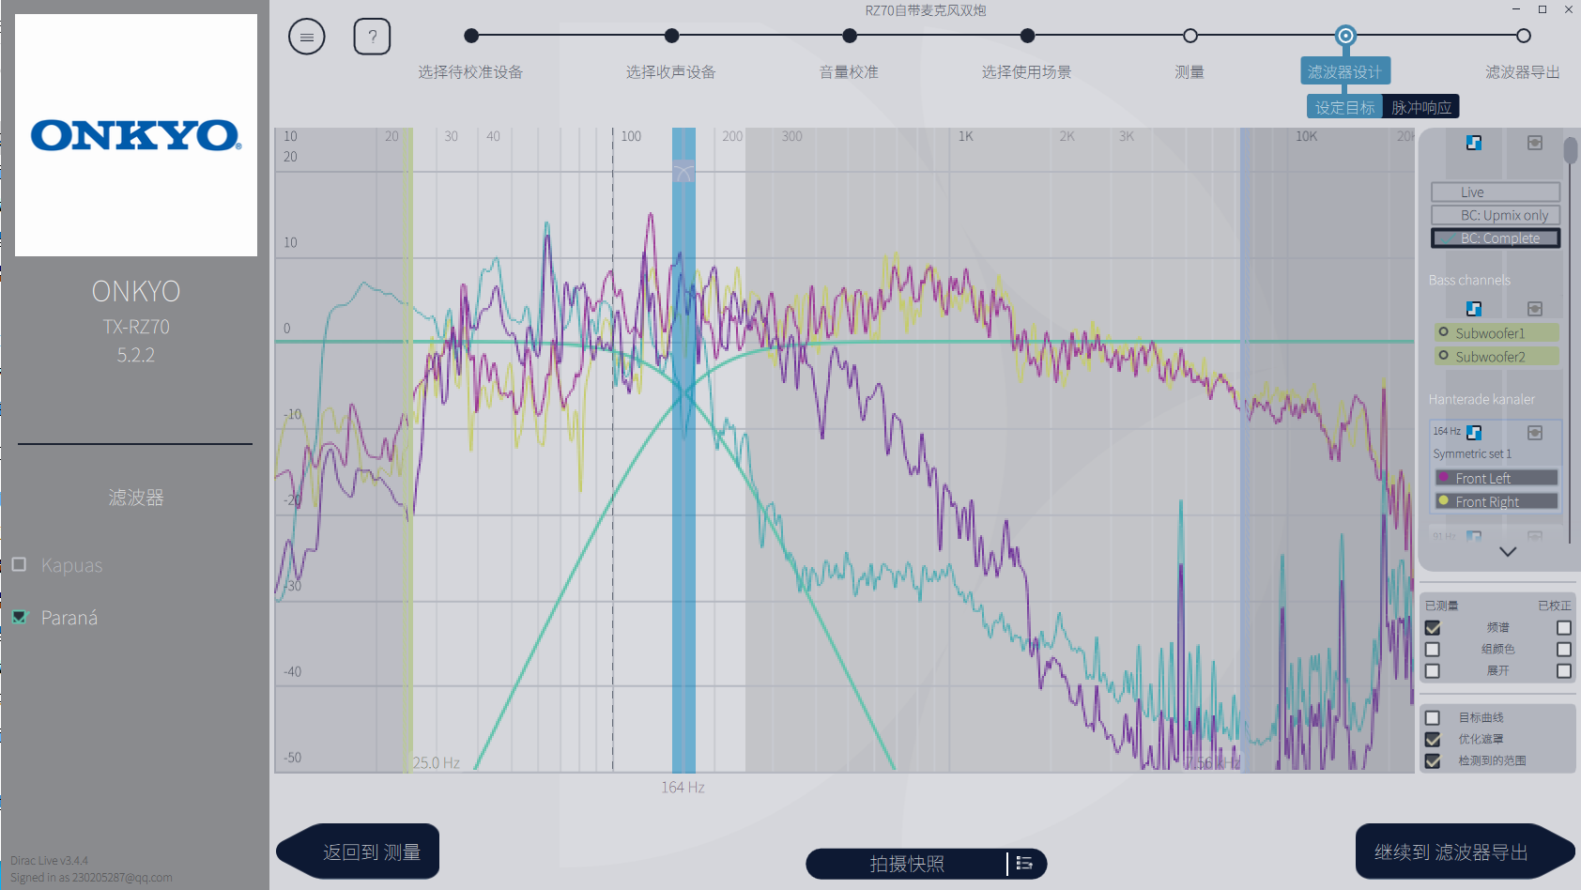
Task: Switch to the 脉冲响应 tab
Action: [1420, 108]
